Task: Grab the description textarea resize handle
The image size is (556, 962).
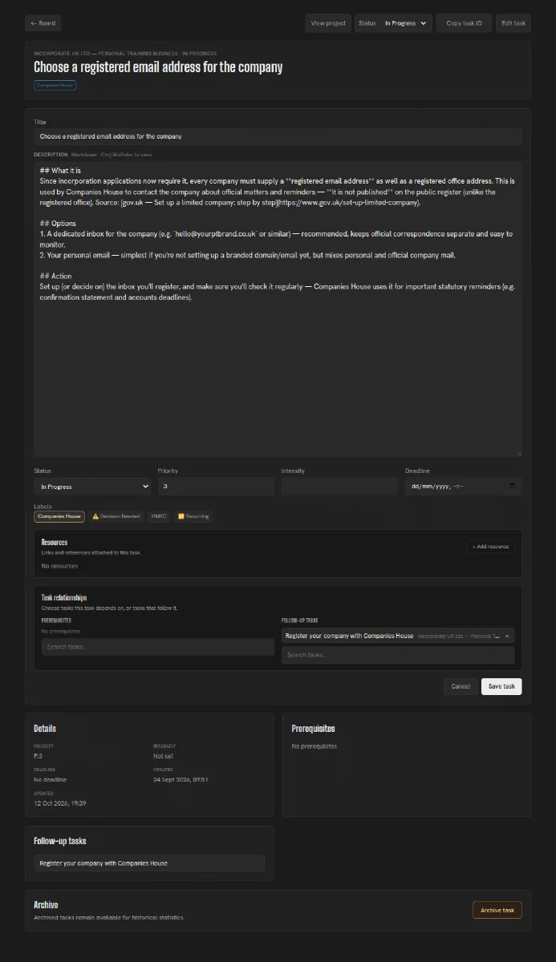Action: tap(518, 453)
